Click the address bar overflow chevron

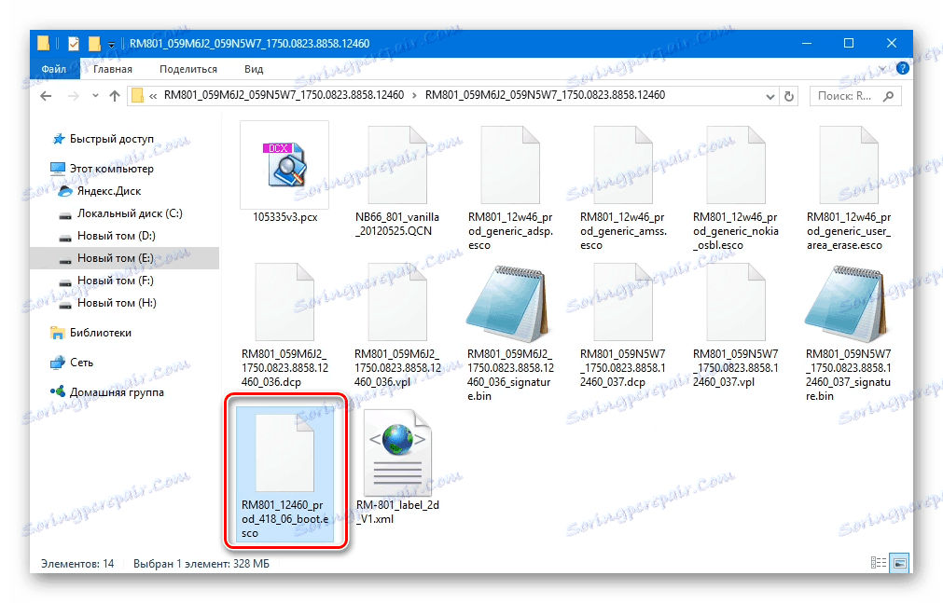pos(153,96)
